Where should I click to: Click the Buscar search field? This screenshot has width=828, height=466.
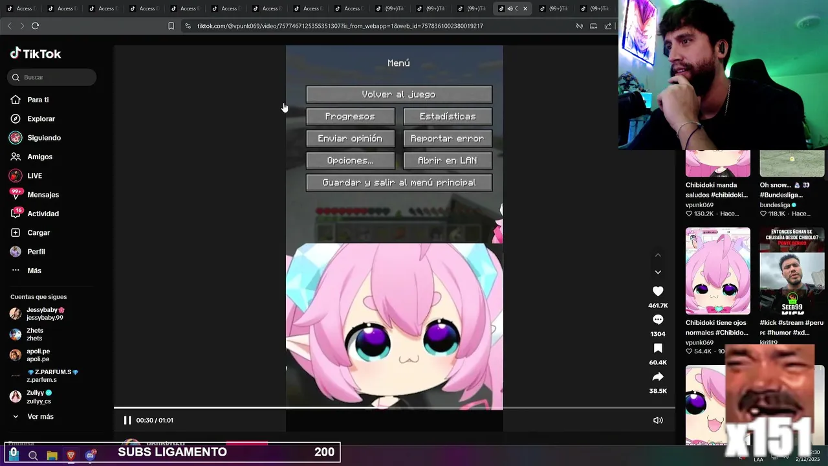[x=52, y=77]
